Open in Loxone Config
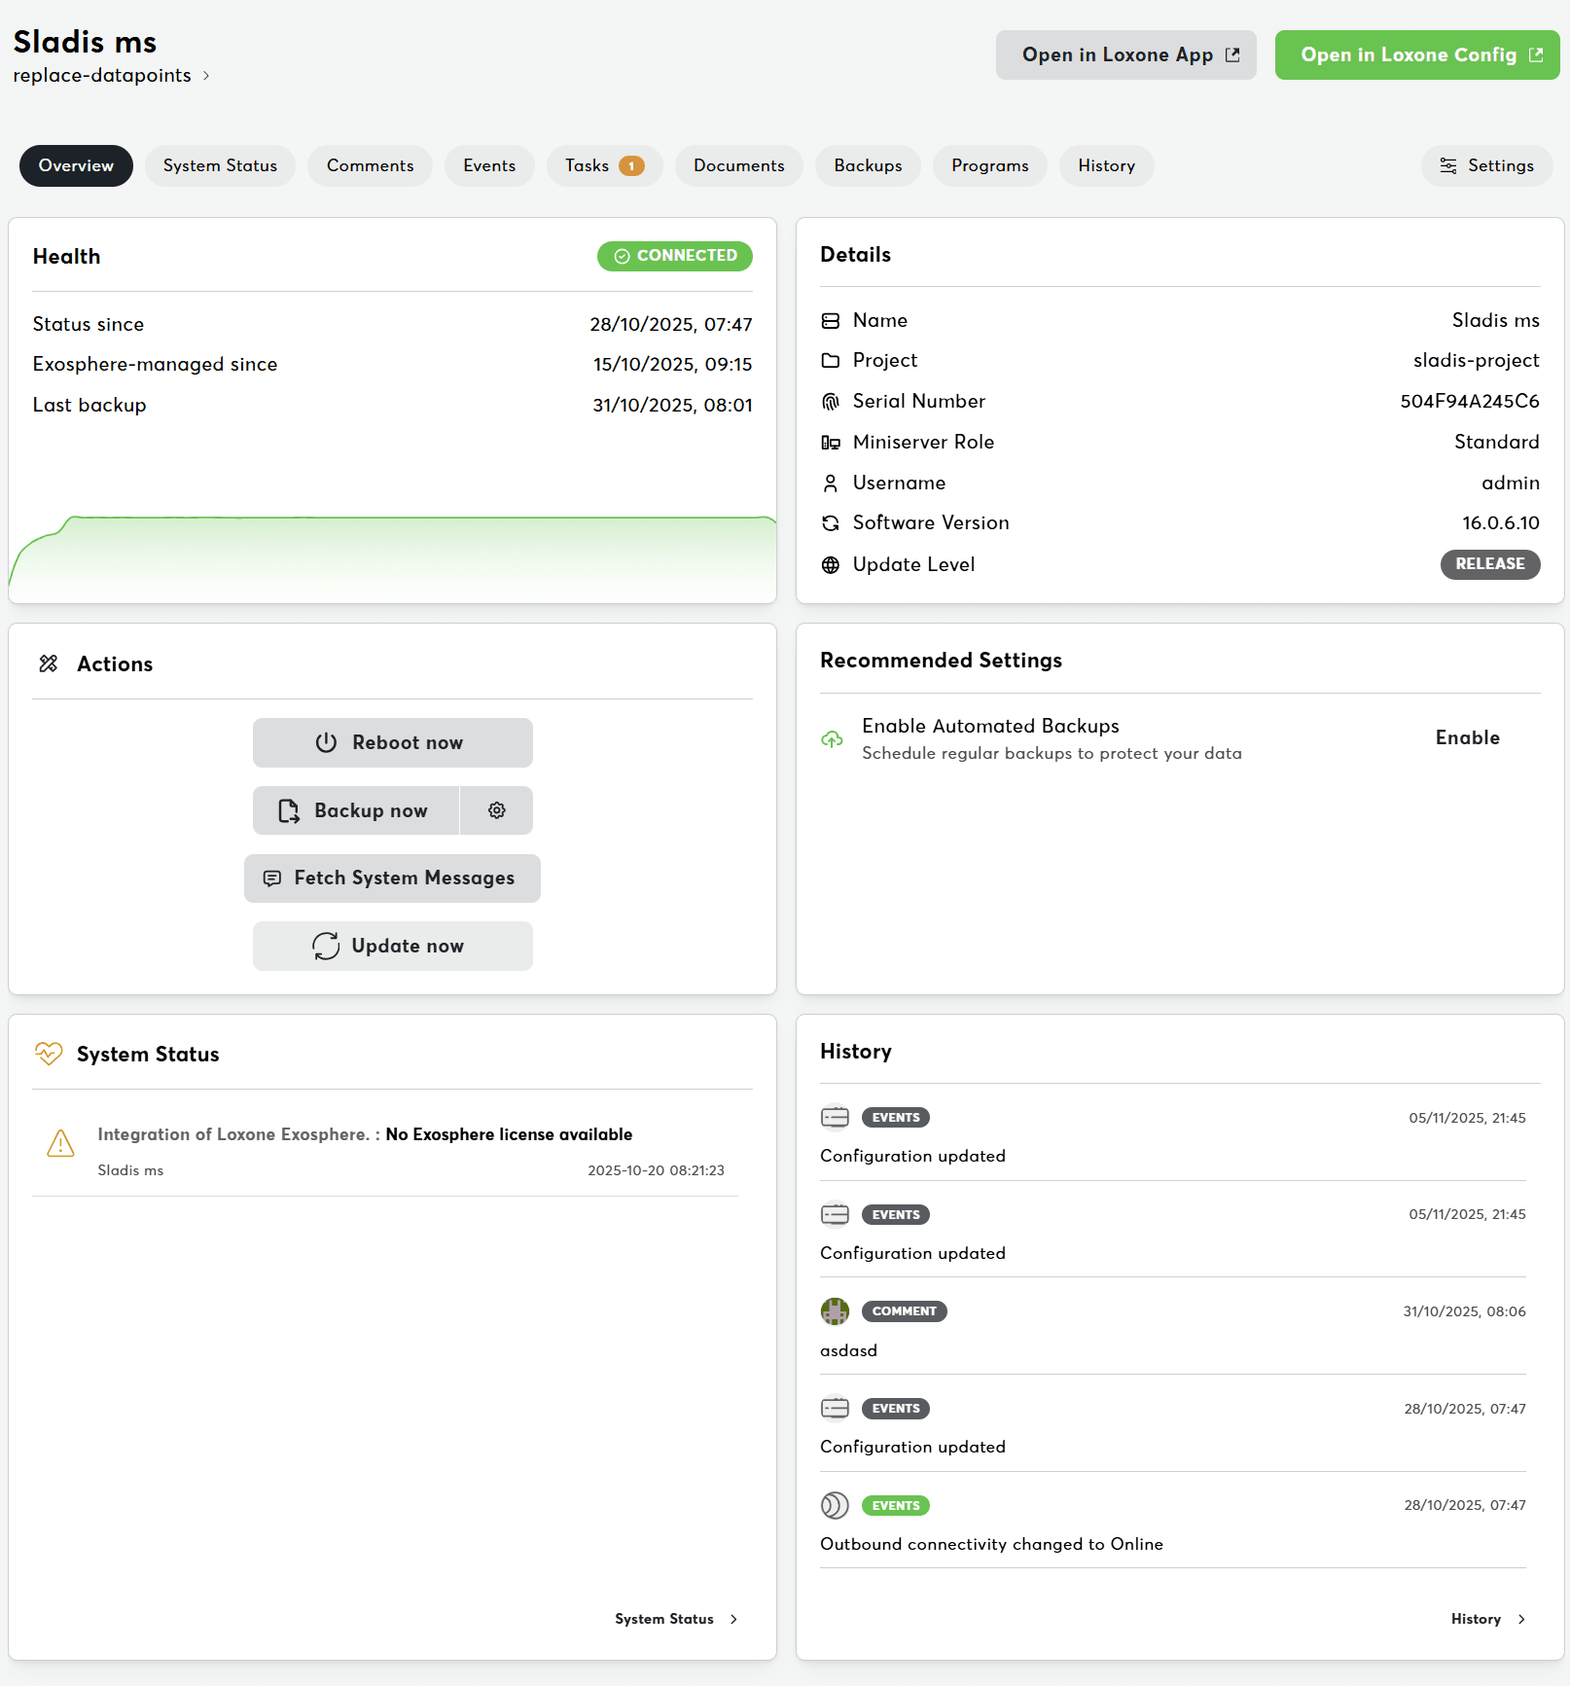The width and height of the screenshot is (1570, 1686). [1417, 55]
